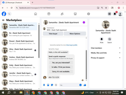The image size is (126, 95).
Task: Reload the page in Chrome
Action: [x=12, y=8]
